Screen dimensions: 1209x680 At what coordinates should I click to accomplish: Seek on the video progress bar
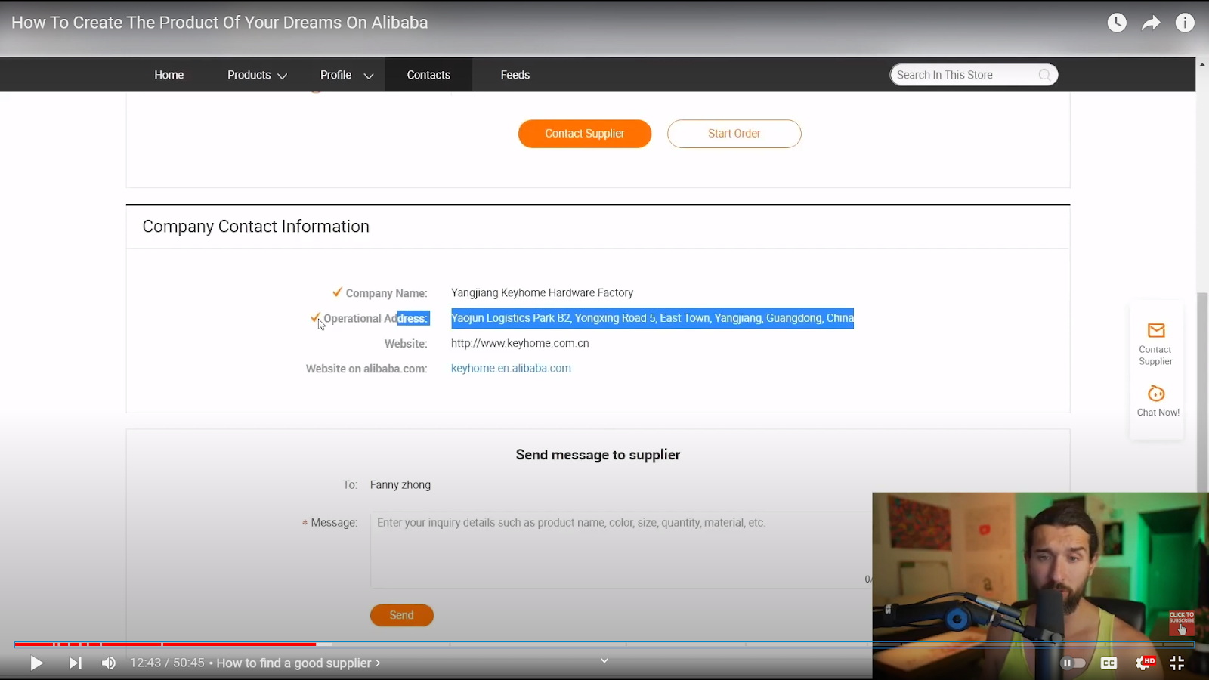604,644
